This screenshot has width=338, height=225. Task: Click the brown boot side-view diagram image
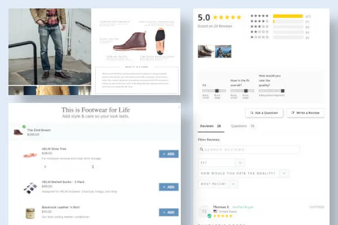[x=130, y=41]
